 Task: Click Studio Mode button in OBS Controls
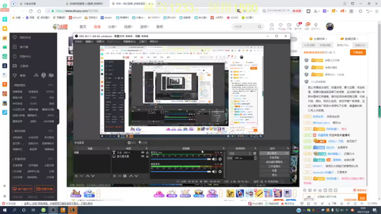[x=274, y=166]
